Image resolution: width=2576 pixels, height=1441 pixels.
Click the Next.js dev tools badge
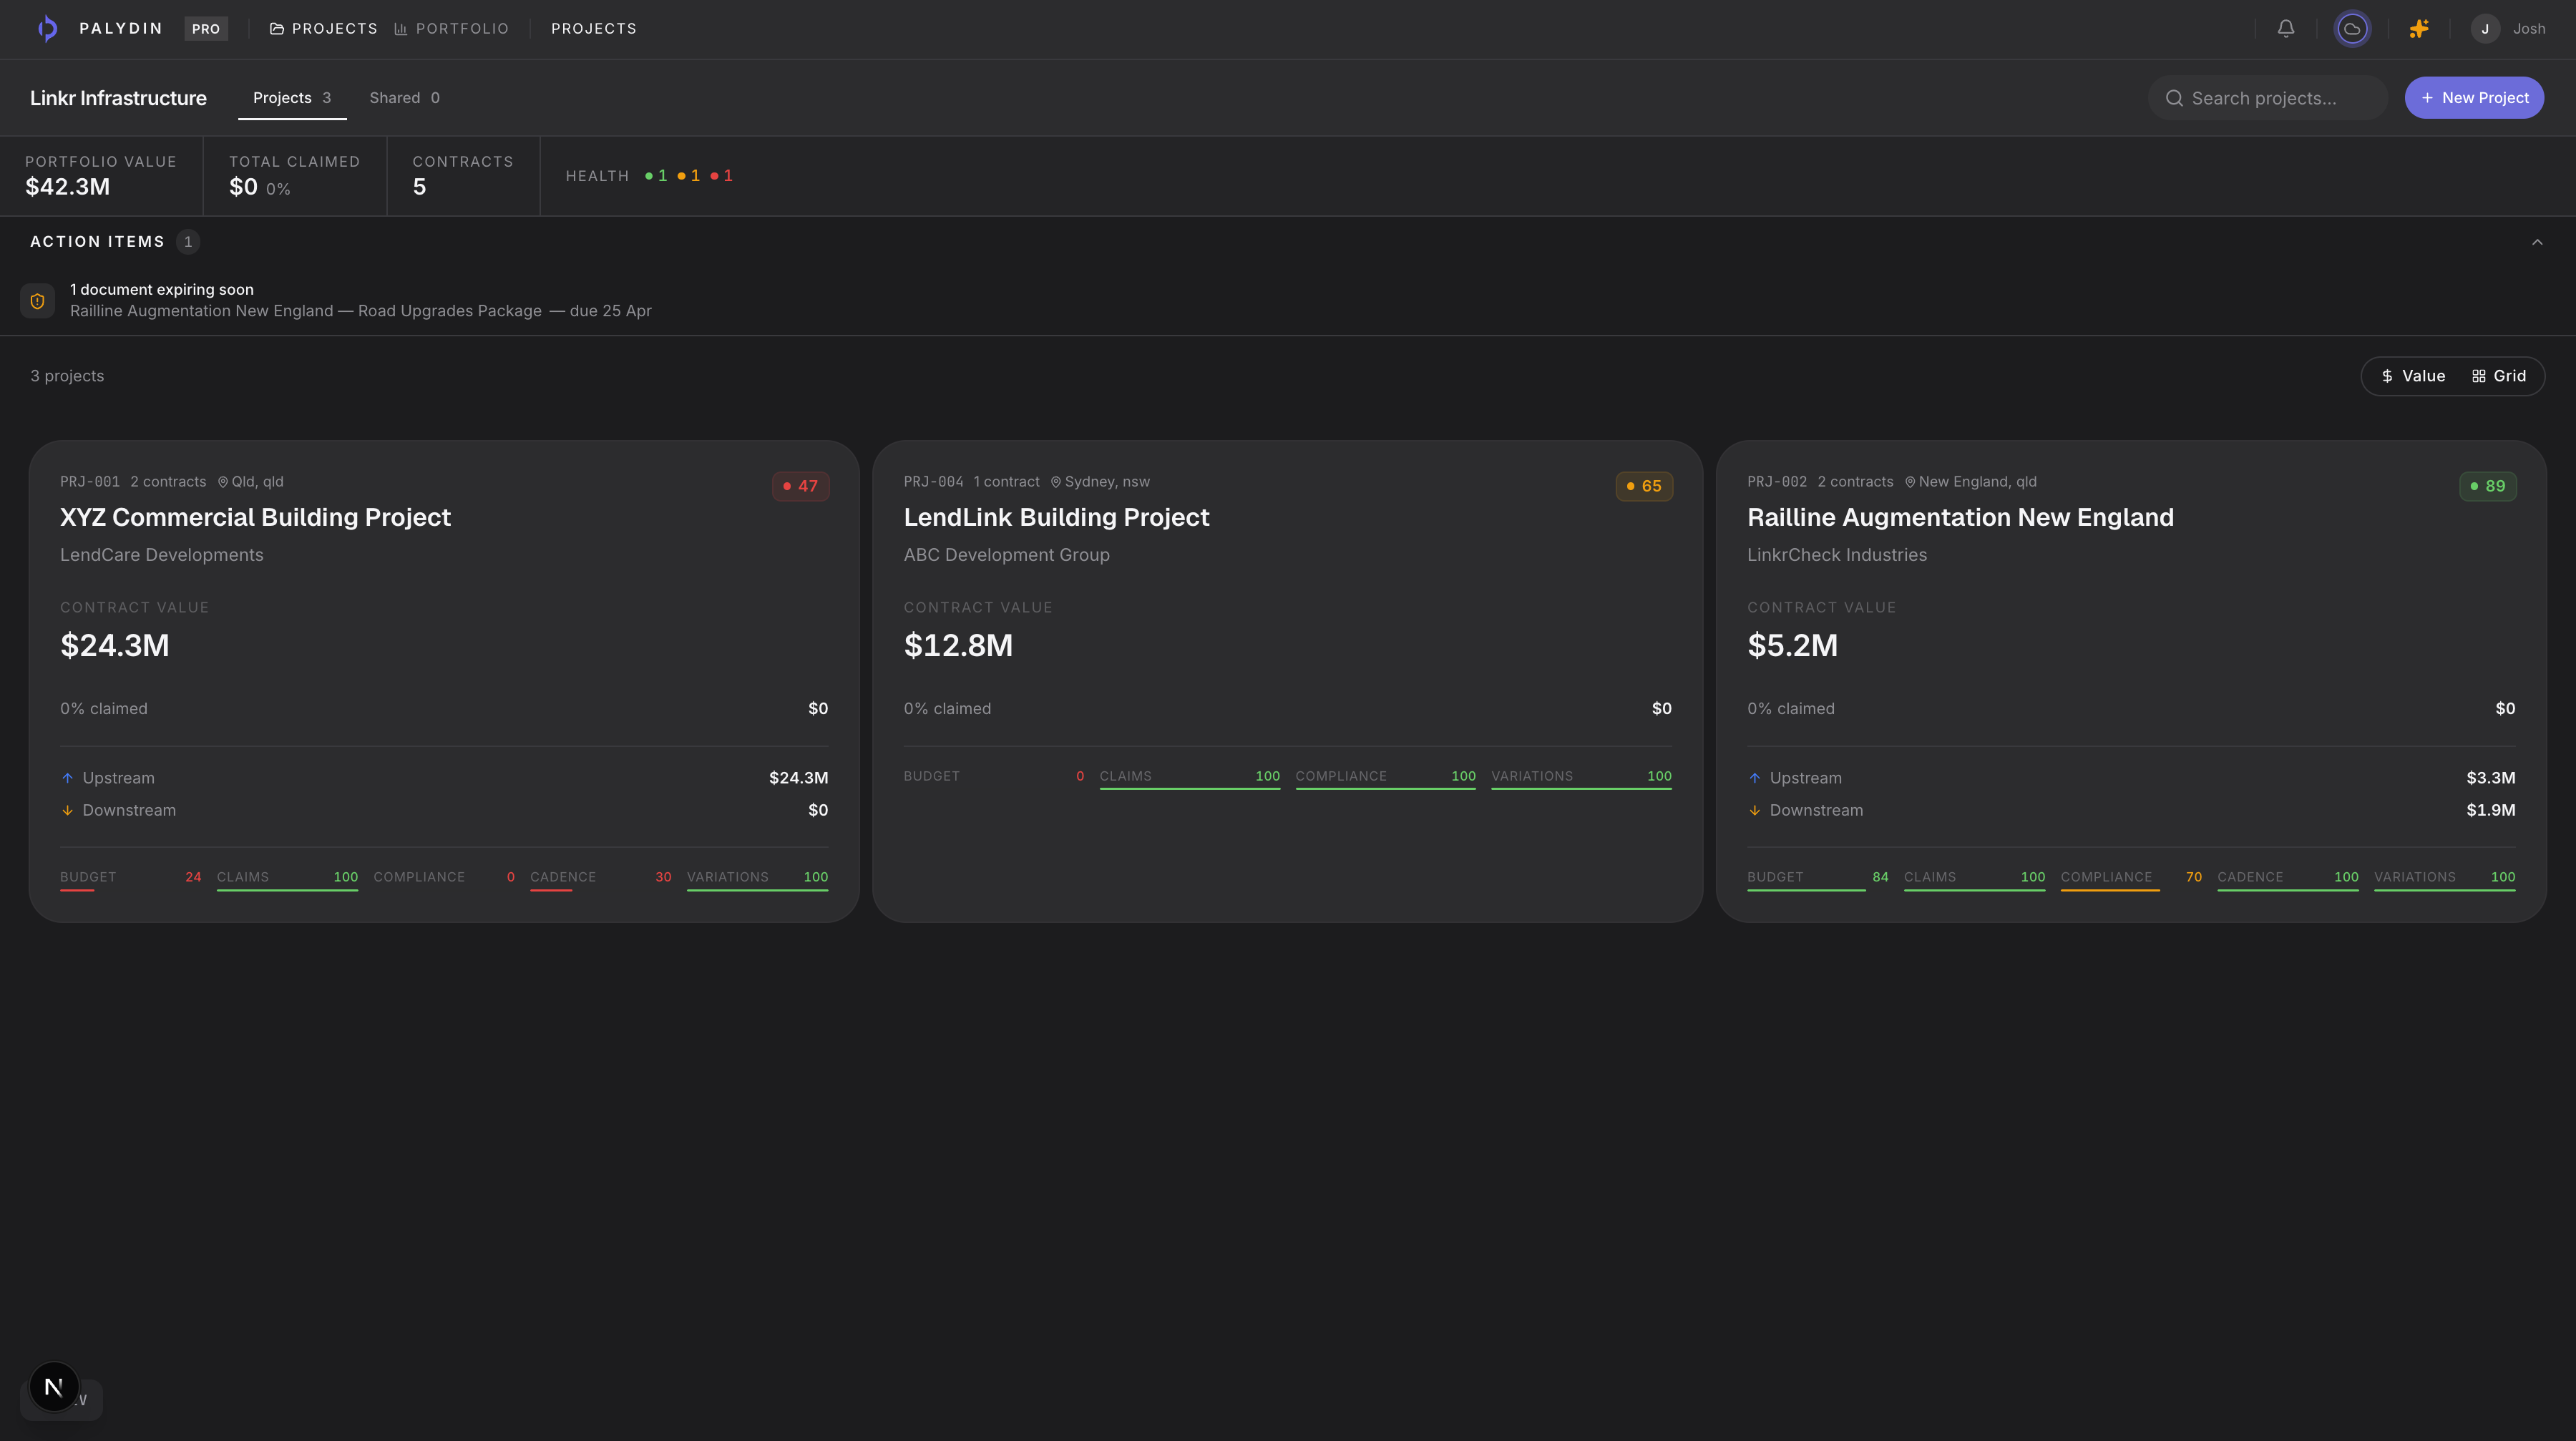pos(54,1386)
